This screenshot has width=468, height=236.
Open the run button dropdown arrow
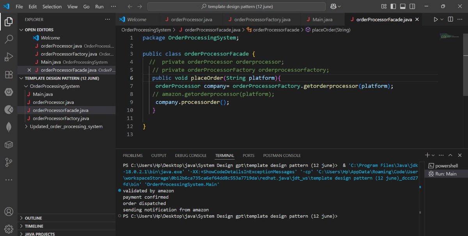click(442, 20)
